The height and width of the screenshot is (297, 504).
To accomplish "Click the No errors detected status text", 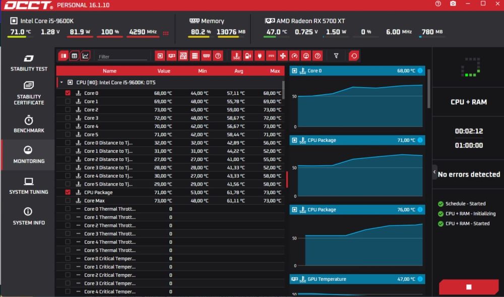I will tap(469, 174).
